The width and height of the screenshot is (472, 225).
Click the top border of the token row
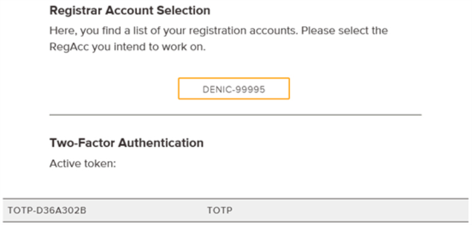(x=235, y=199)
